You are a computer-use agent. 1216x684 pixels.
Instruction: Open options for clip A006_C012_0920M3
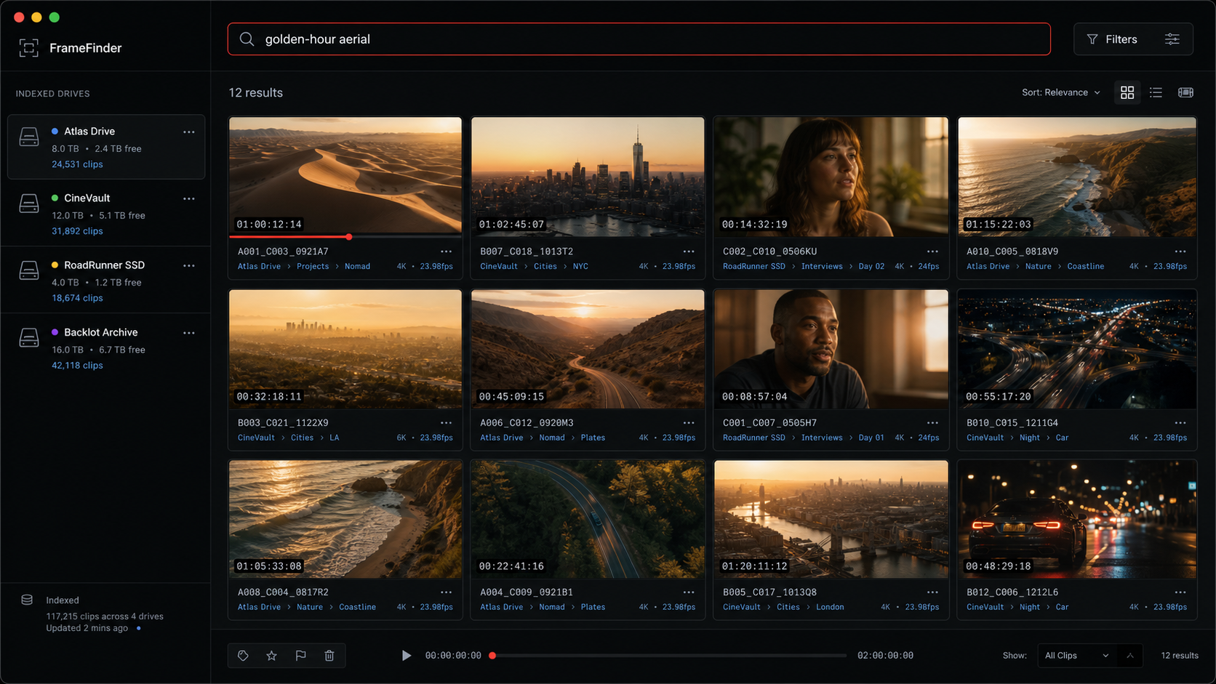click(688, 423)
